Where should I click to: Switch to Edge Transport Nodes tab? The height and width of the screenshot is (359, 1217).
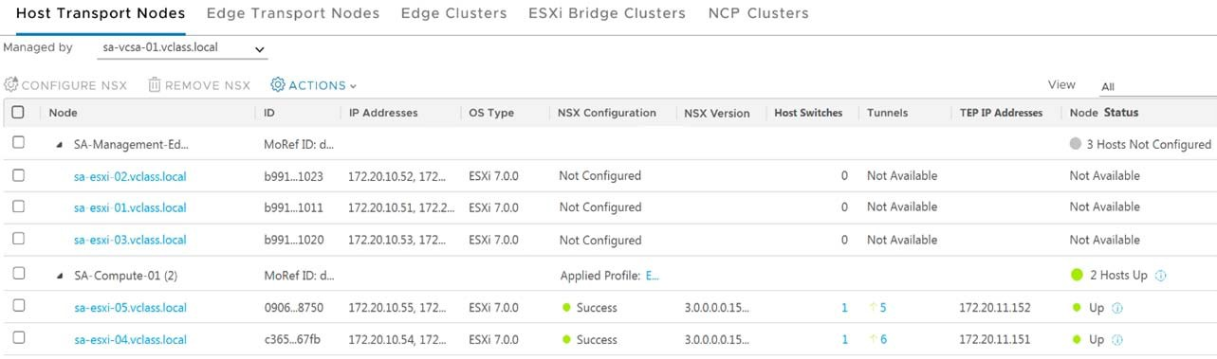[x=292, y=13]
